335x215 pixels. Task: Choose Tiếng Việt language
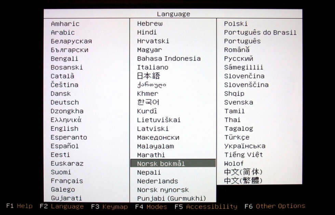tap(243, 155)
